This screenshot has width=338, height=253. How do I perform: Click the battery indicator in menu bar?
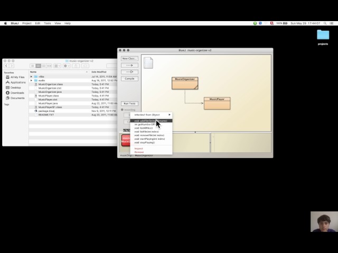(282, 23)
